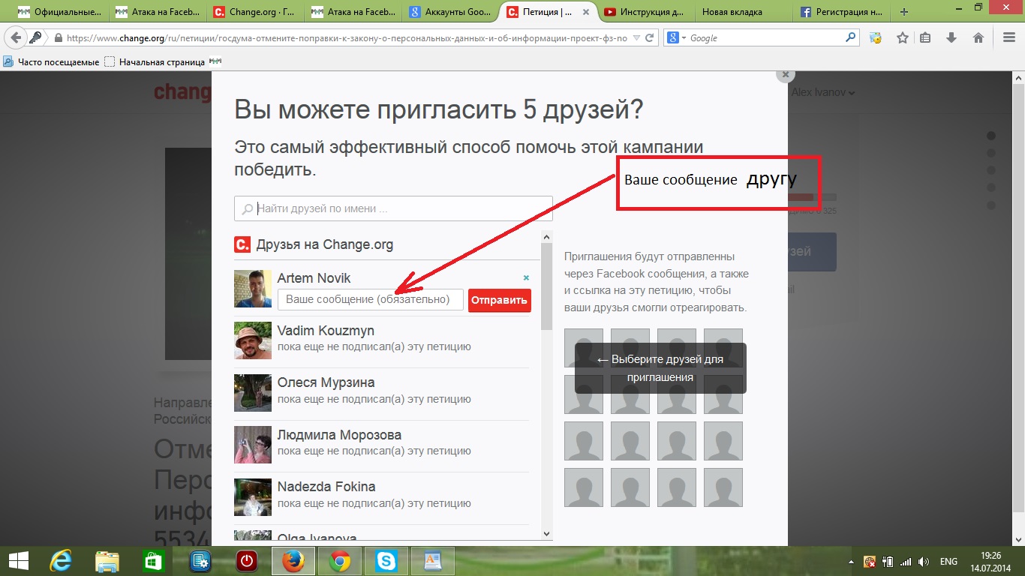Switch to Chrome in the taskbar
The image size is (1025, 576).
click(x=339, y=560)
